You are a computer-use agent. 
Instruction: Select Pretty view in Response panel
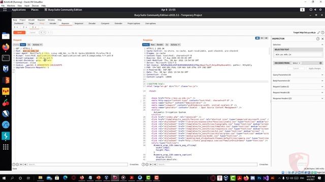146,44
